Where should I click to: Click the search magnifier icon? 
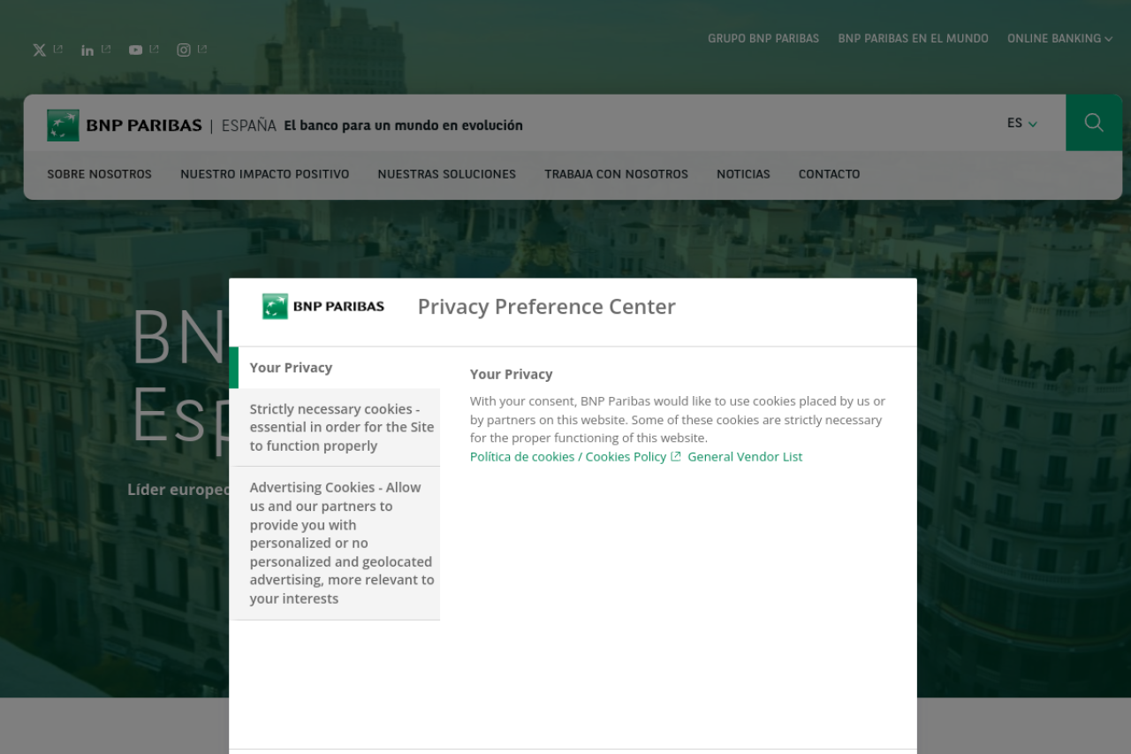pyautogui.click(x=1094, y=123)
